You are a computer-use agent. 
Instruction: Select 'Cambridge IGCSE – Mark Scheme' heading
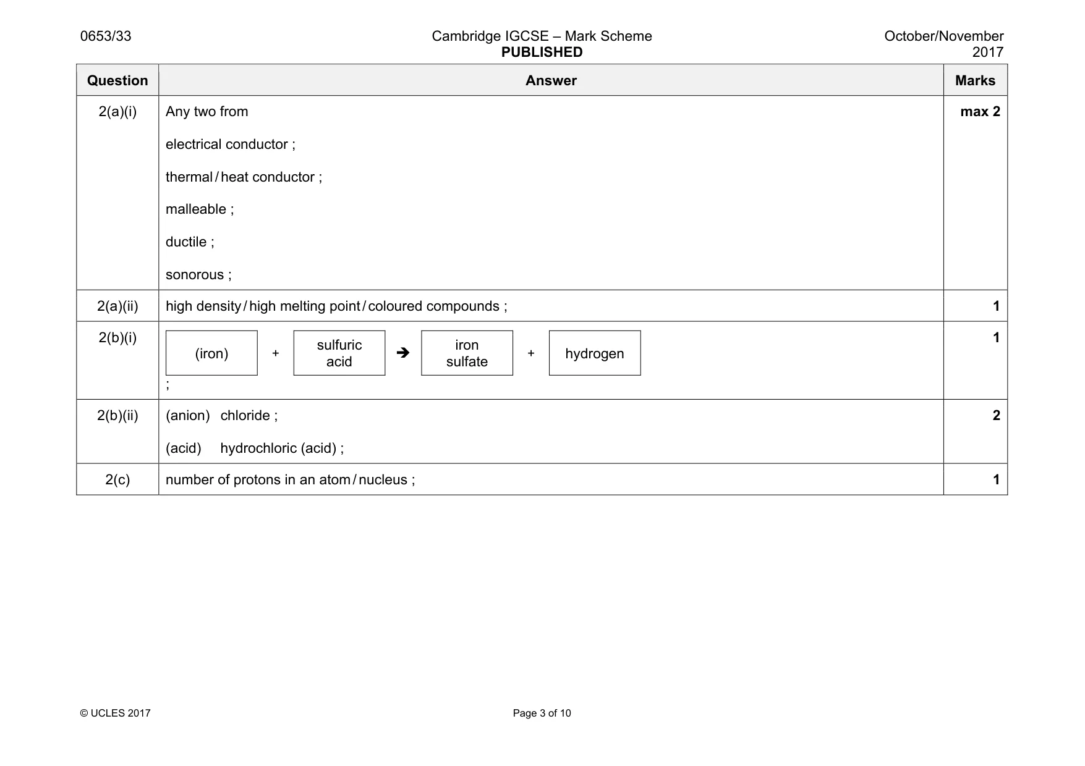tap(542, 36)
